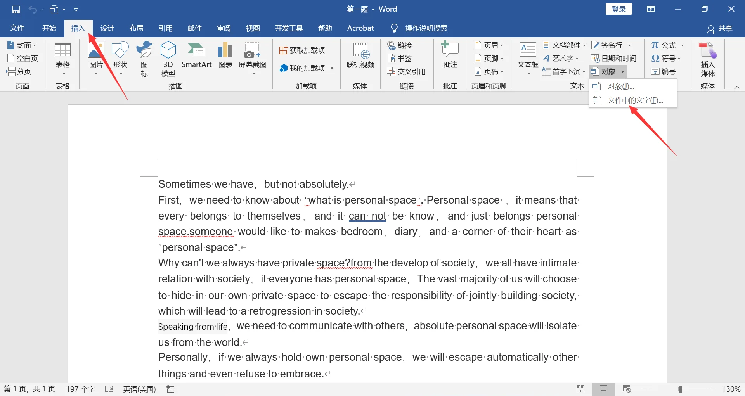
Task: Open the Acrobat tab
Action: (x=360, y=28)
